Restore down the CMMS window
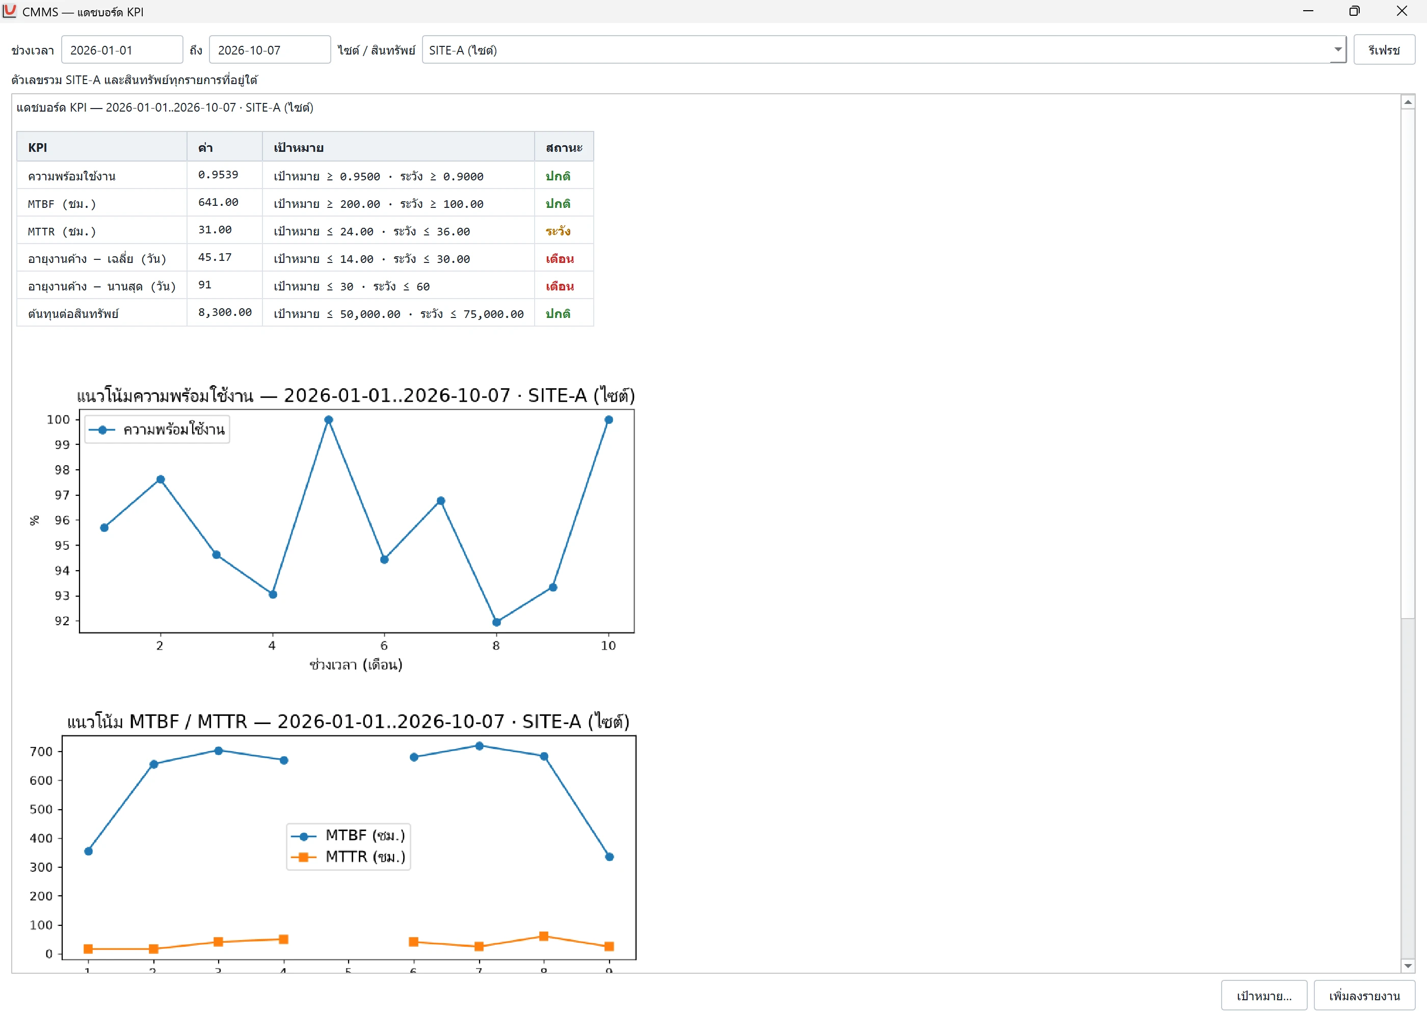The image size is (1427, 1014). (x=1354, y=11)
